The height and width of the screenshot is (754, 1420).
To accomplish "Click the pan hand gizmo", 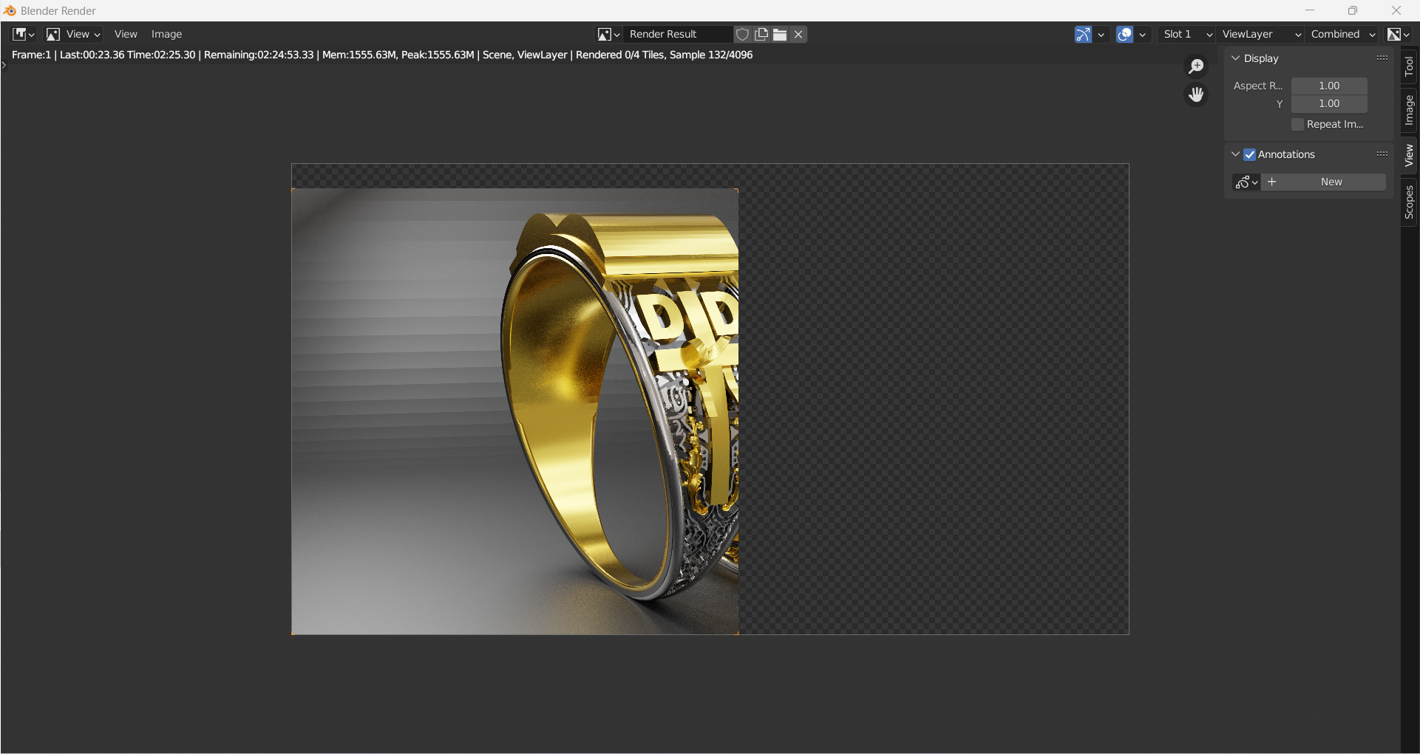I will (1196, 95).
